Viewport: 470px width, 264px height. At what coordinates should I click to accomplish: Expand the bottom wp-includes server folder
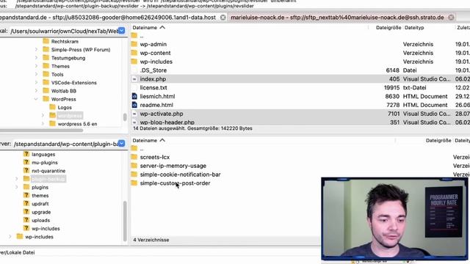pyautogui.click(x=10, y=236)
